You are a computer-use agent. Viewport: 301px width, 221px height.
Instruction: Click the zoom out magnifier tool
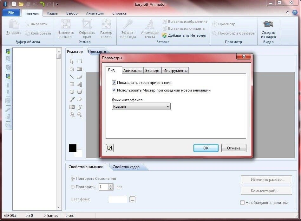[80, 115]
